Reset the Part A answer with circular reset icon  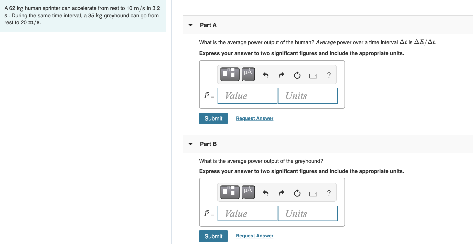[297, 75]
